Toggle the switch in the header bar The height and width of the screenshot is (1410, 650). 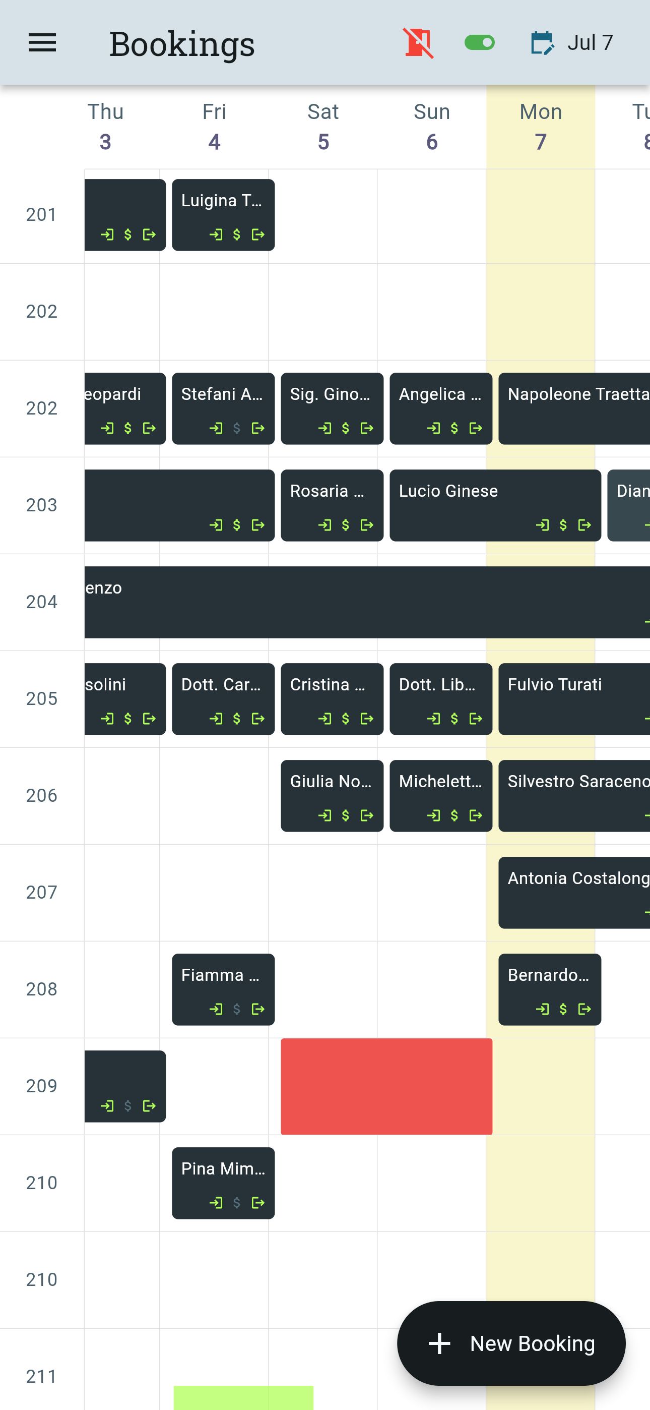pyautogui.click(x=479, y=43)
